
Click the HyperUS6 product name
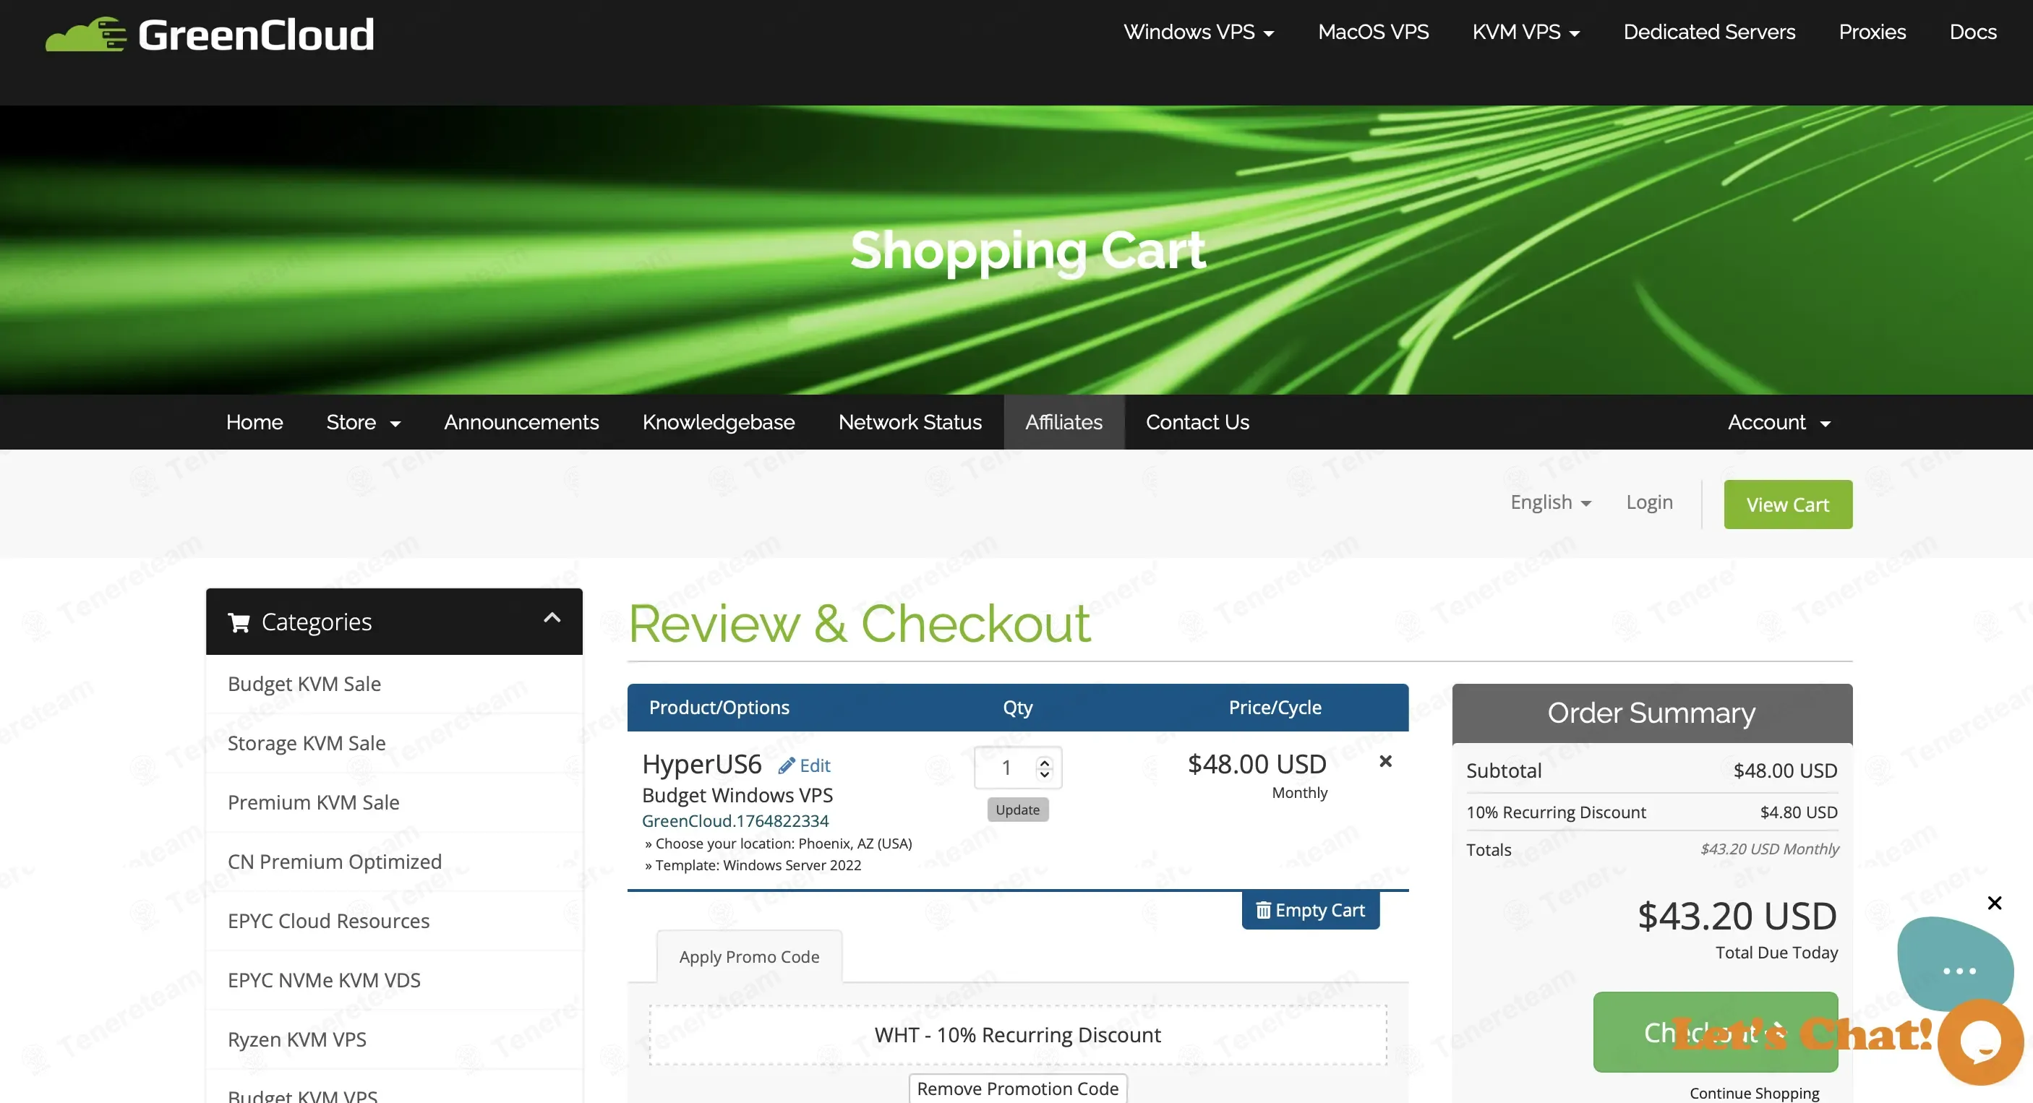(x=701, y=764)
